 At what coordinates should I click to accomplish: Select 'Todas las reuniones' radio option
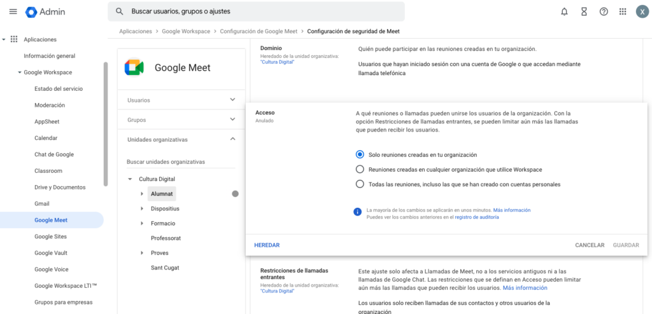pos(360,184)
